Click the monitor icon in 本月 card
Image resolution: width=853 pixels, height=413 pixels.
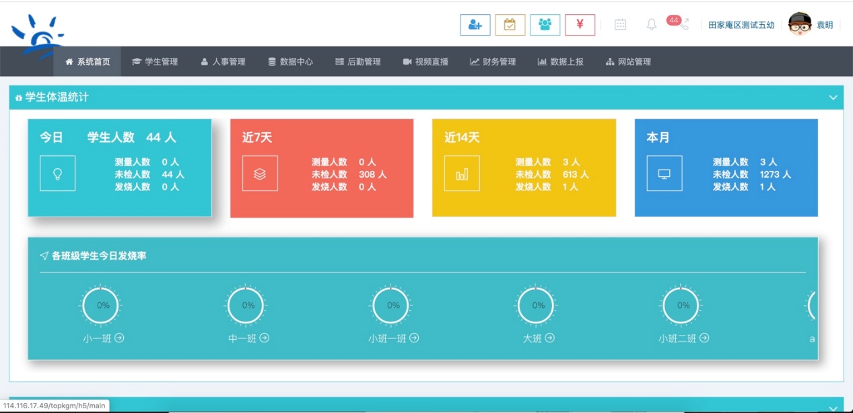(x=664, y=174)
